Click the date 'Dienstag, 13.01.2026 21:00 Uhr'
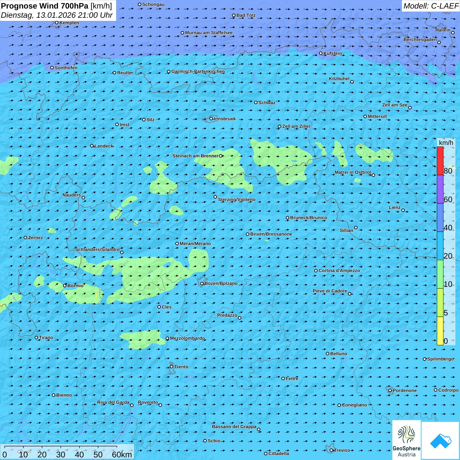 [57, 15]
